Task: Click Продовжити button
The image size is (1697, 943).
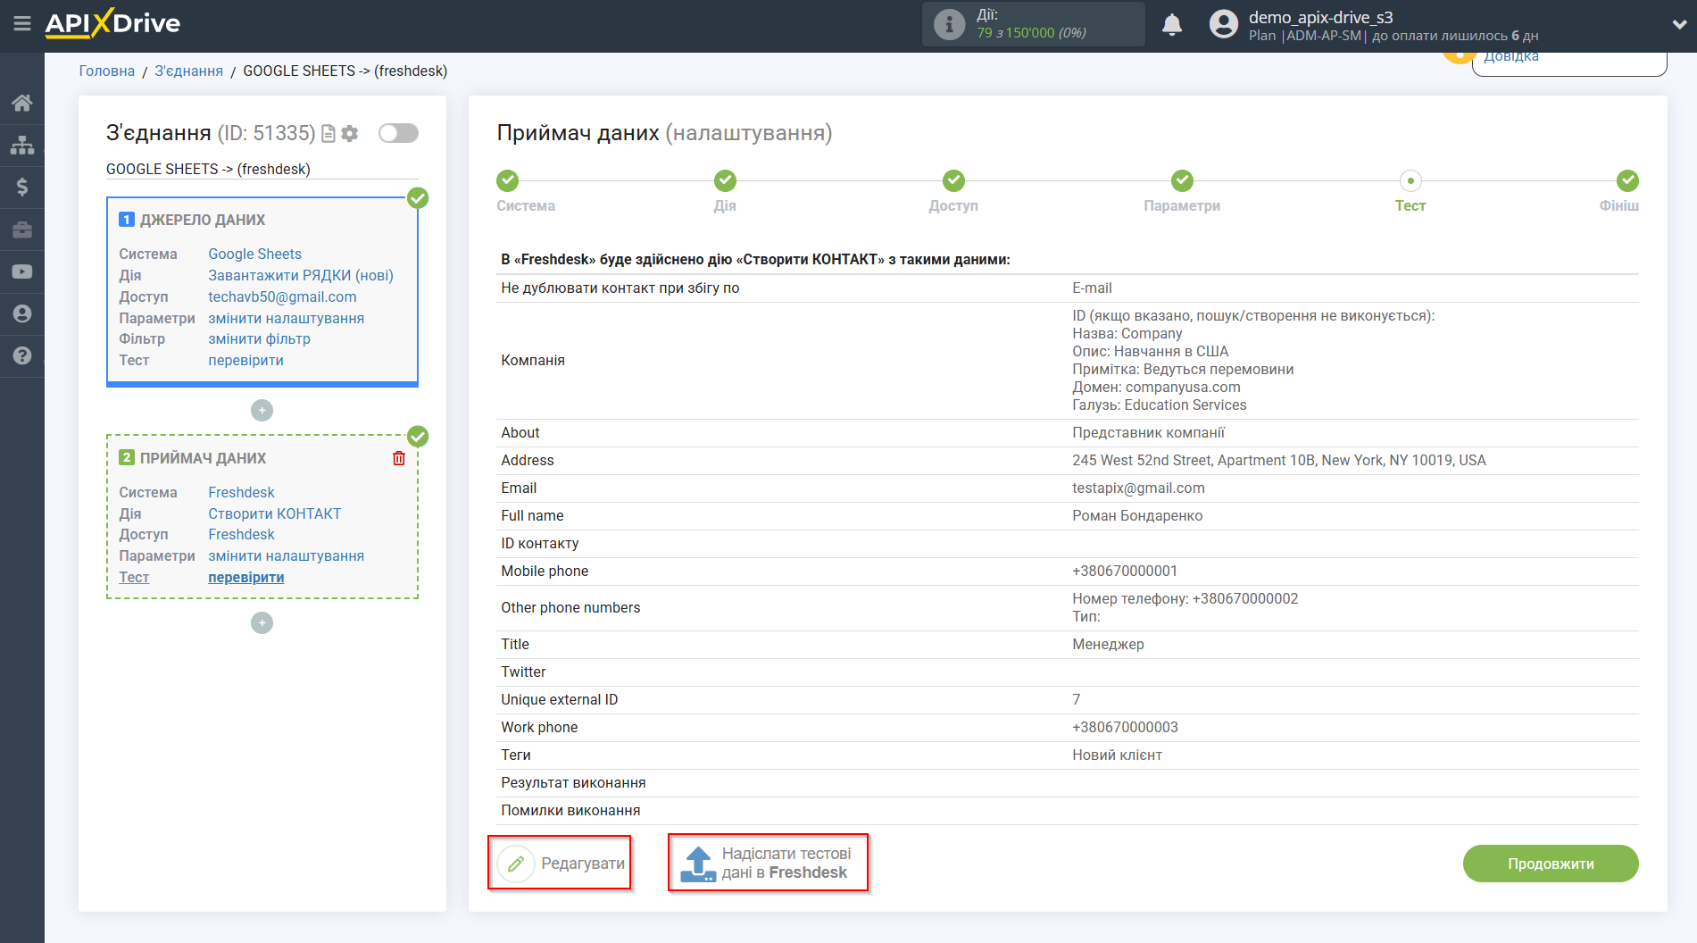Action: point(1551,864)
